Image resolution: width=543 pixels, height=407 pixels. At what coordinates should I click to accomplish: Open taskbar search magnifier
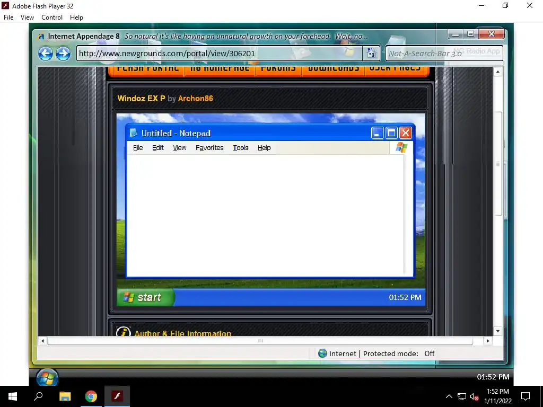click(38, 396)
